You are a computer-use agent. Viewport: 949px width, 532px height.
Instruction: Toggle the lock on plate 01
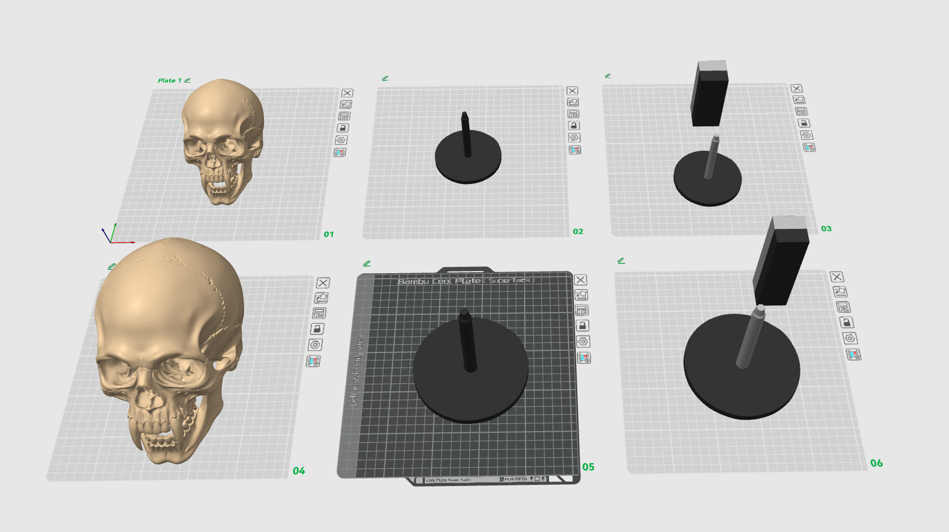tap(343, 128)
